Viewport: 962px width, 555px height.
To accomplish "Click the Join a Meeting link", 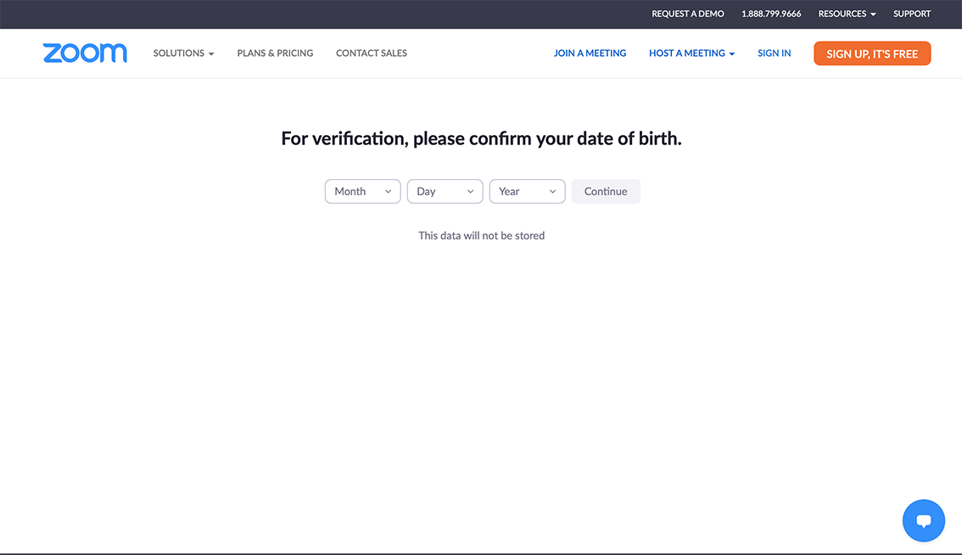I will 590,53.
